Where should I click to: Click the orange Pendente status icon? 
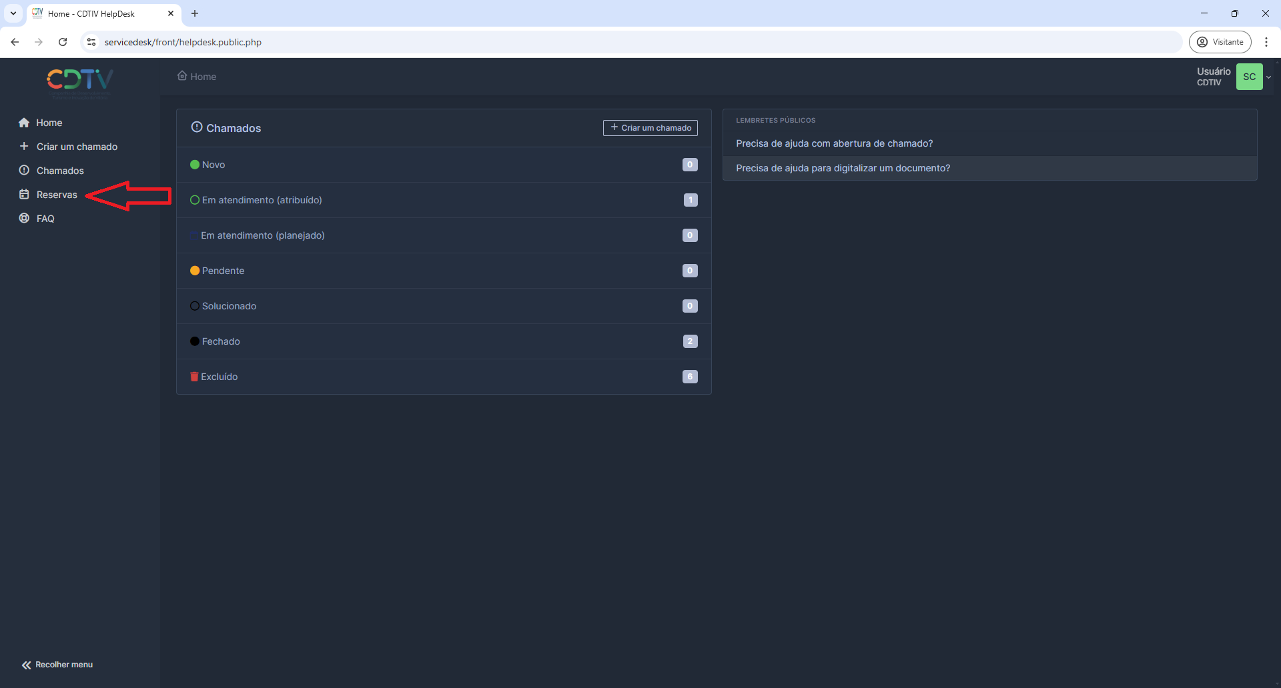point(195,271)
